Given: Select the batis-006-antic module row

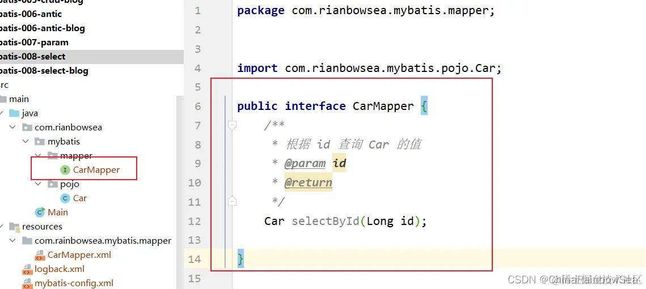Looking at the screenshot, I should [91, 14].
